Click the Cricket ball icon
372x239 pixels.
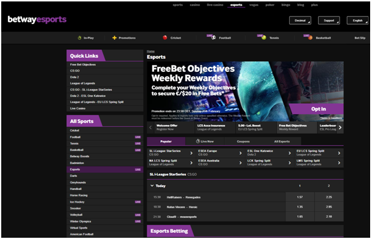165,37
